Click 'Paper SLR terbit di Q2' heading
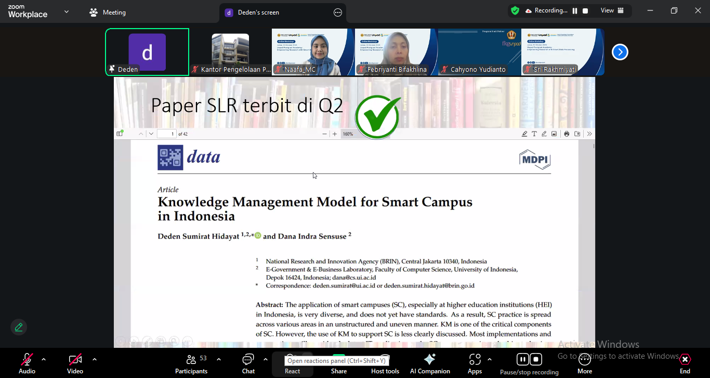 tap(247, 106)
